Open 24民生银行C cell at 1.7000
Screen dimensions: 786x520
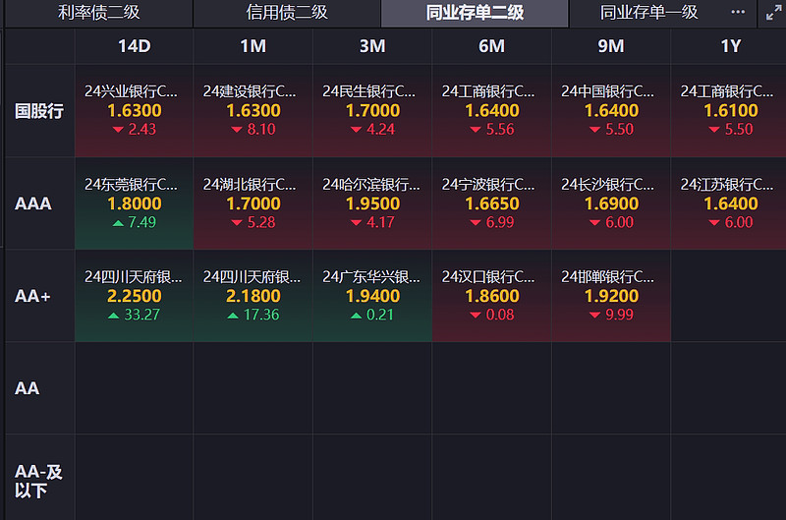tap(372, 111)
